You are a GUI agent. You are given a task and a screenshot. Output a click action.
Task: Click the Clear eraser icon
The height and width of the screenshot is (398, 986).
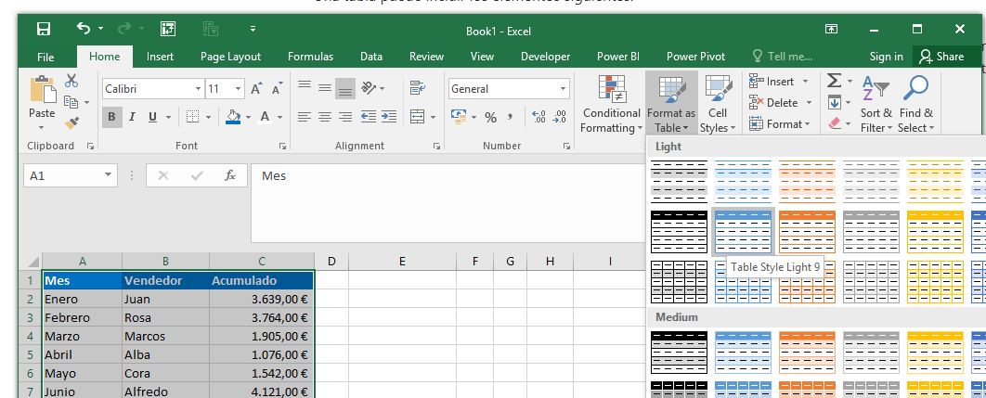click(x=835, y=124)
